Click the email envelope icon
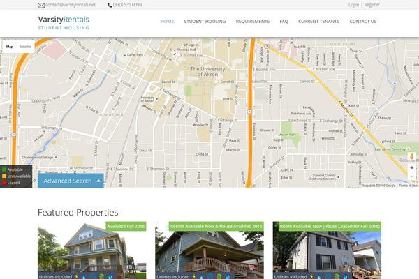 point(41,5)
